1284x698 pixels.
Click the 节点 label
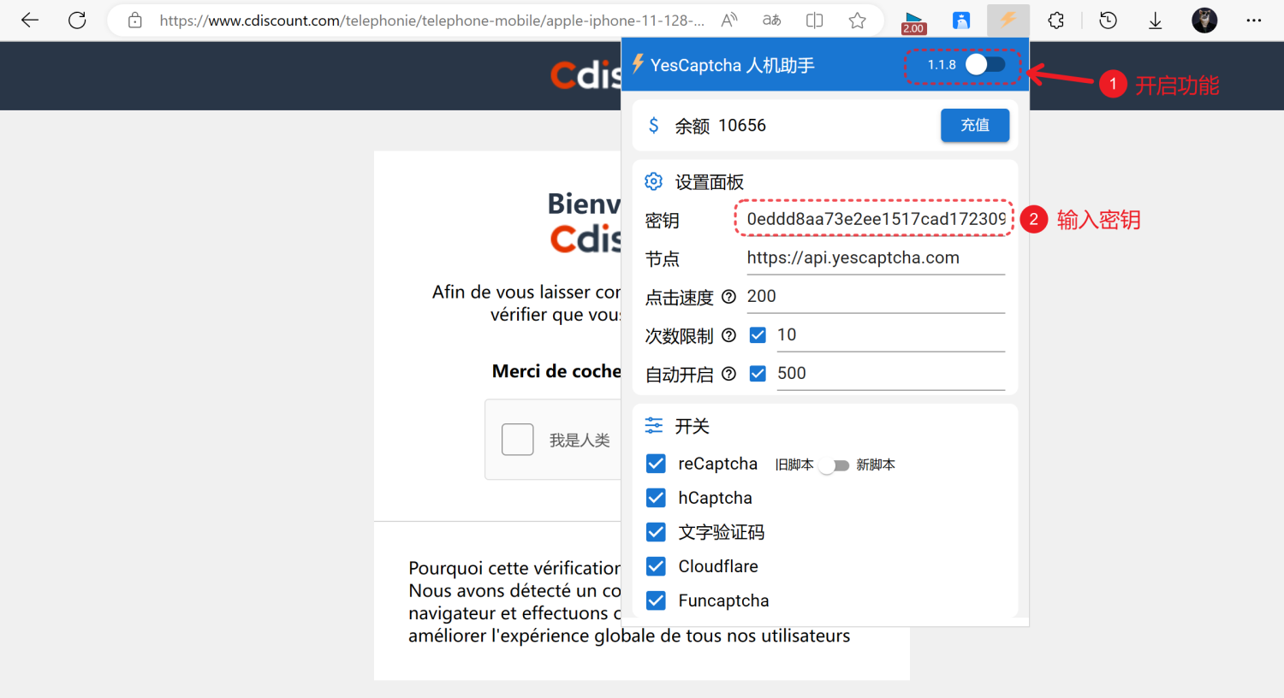663,259
